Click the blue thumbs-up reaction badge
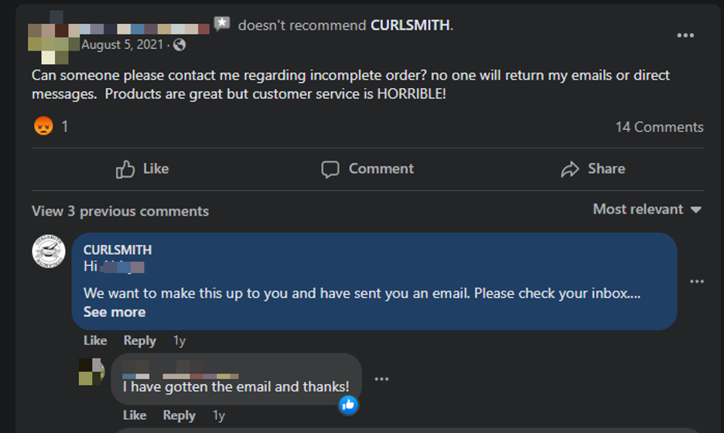 pyautogui.click(x=348, y=404)
